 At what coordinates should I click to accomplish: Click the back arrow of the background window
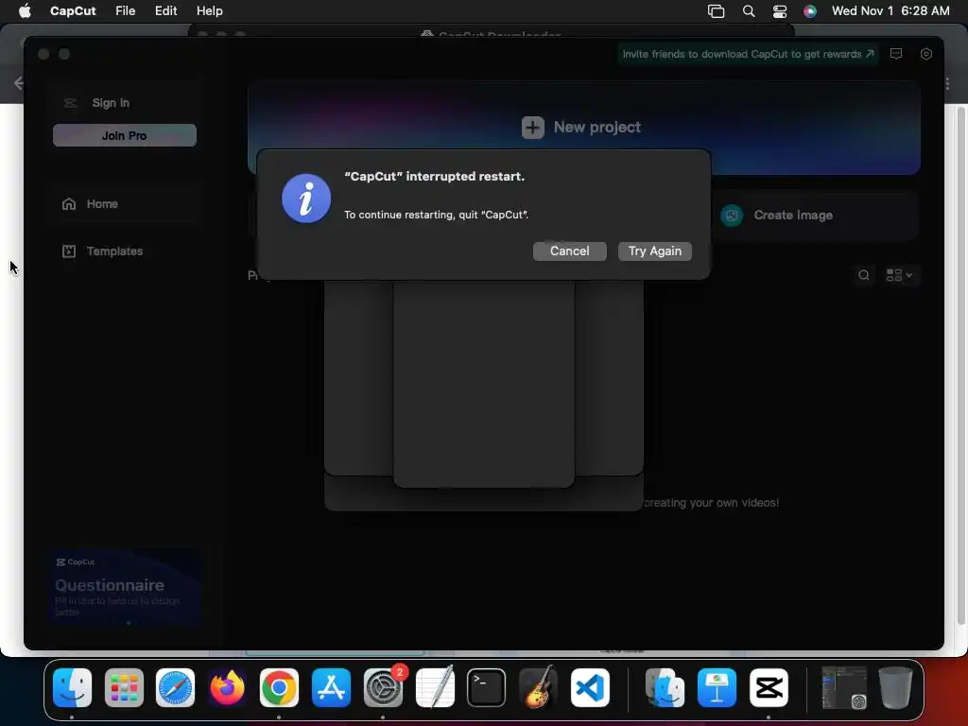[x=19, y=83]
